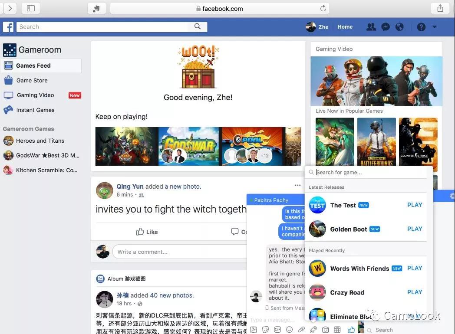Play The Test game
The image size is (455, 334).
[x=415, y=205]
